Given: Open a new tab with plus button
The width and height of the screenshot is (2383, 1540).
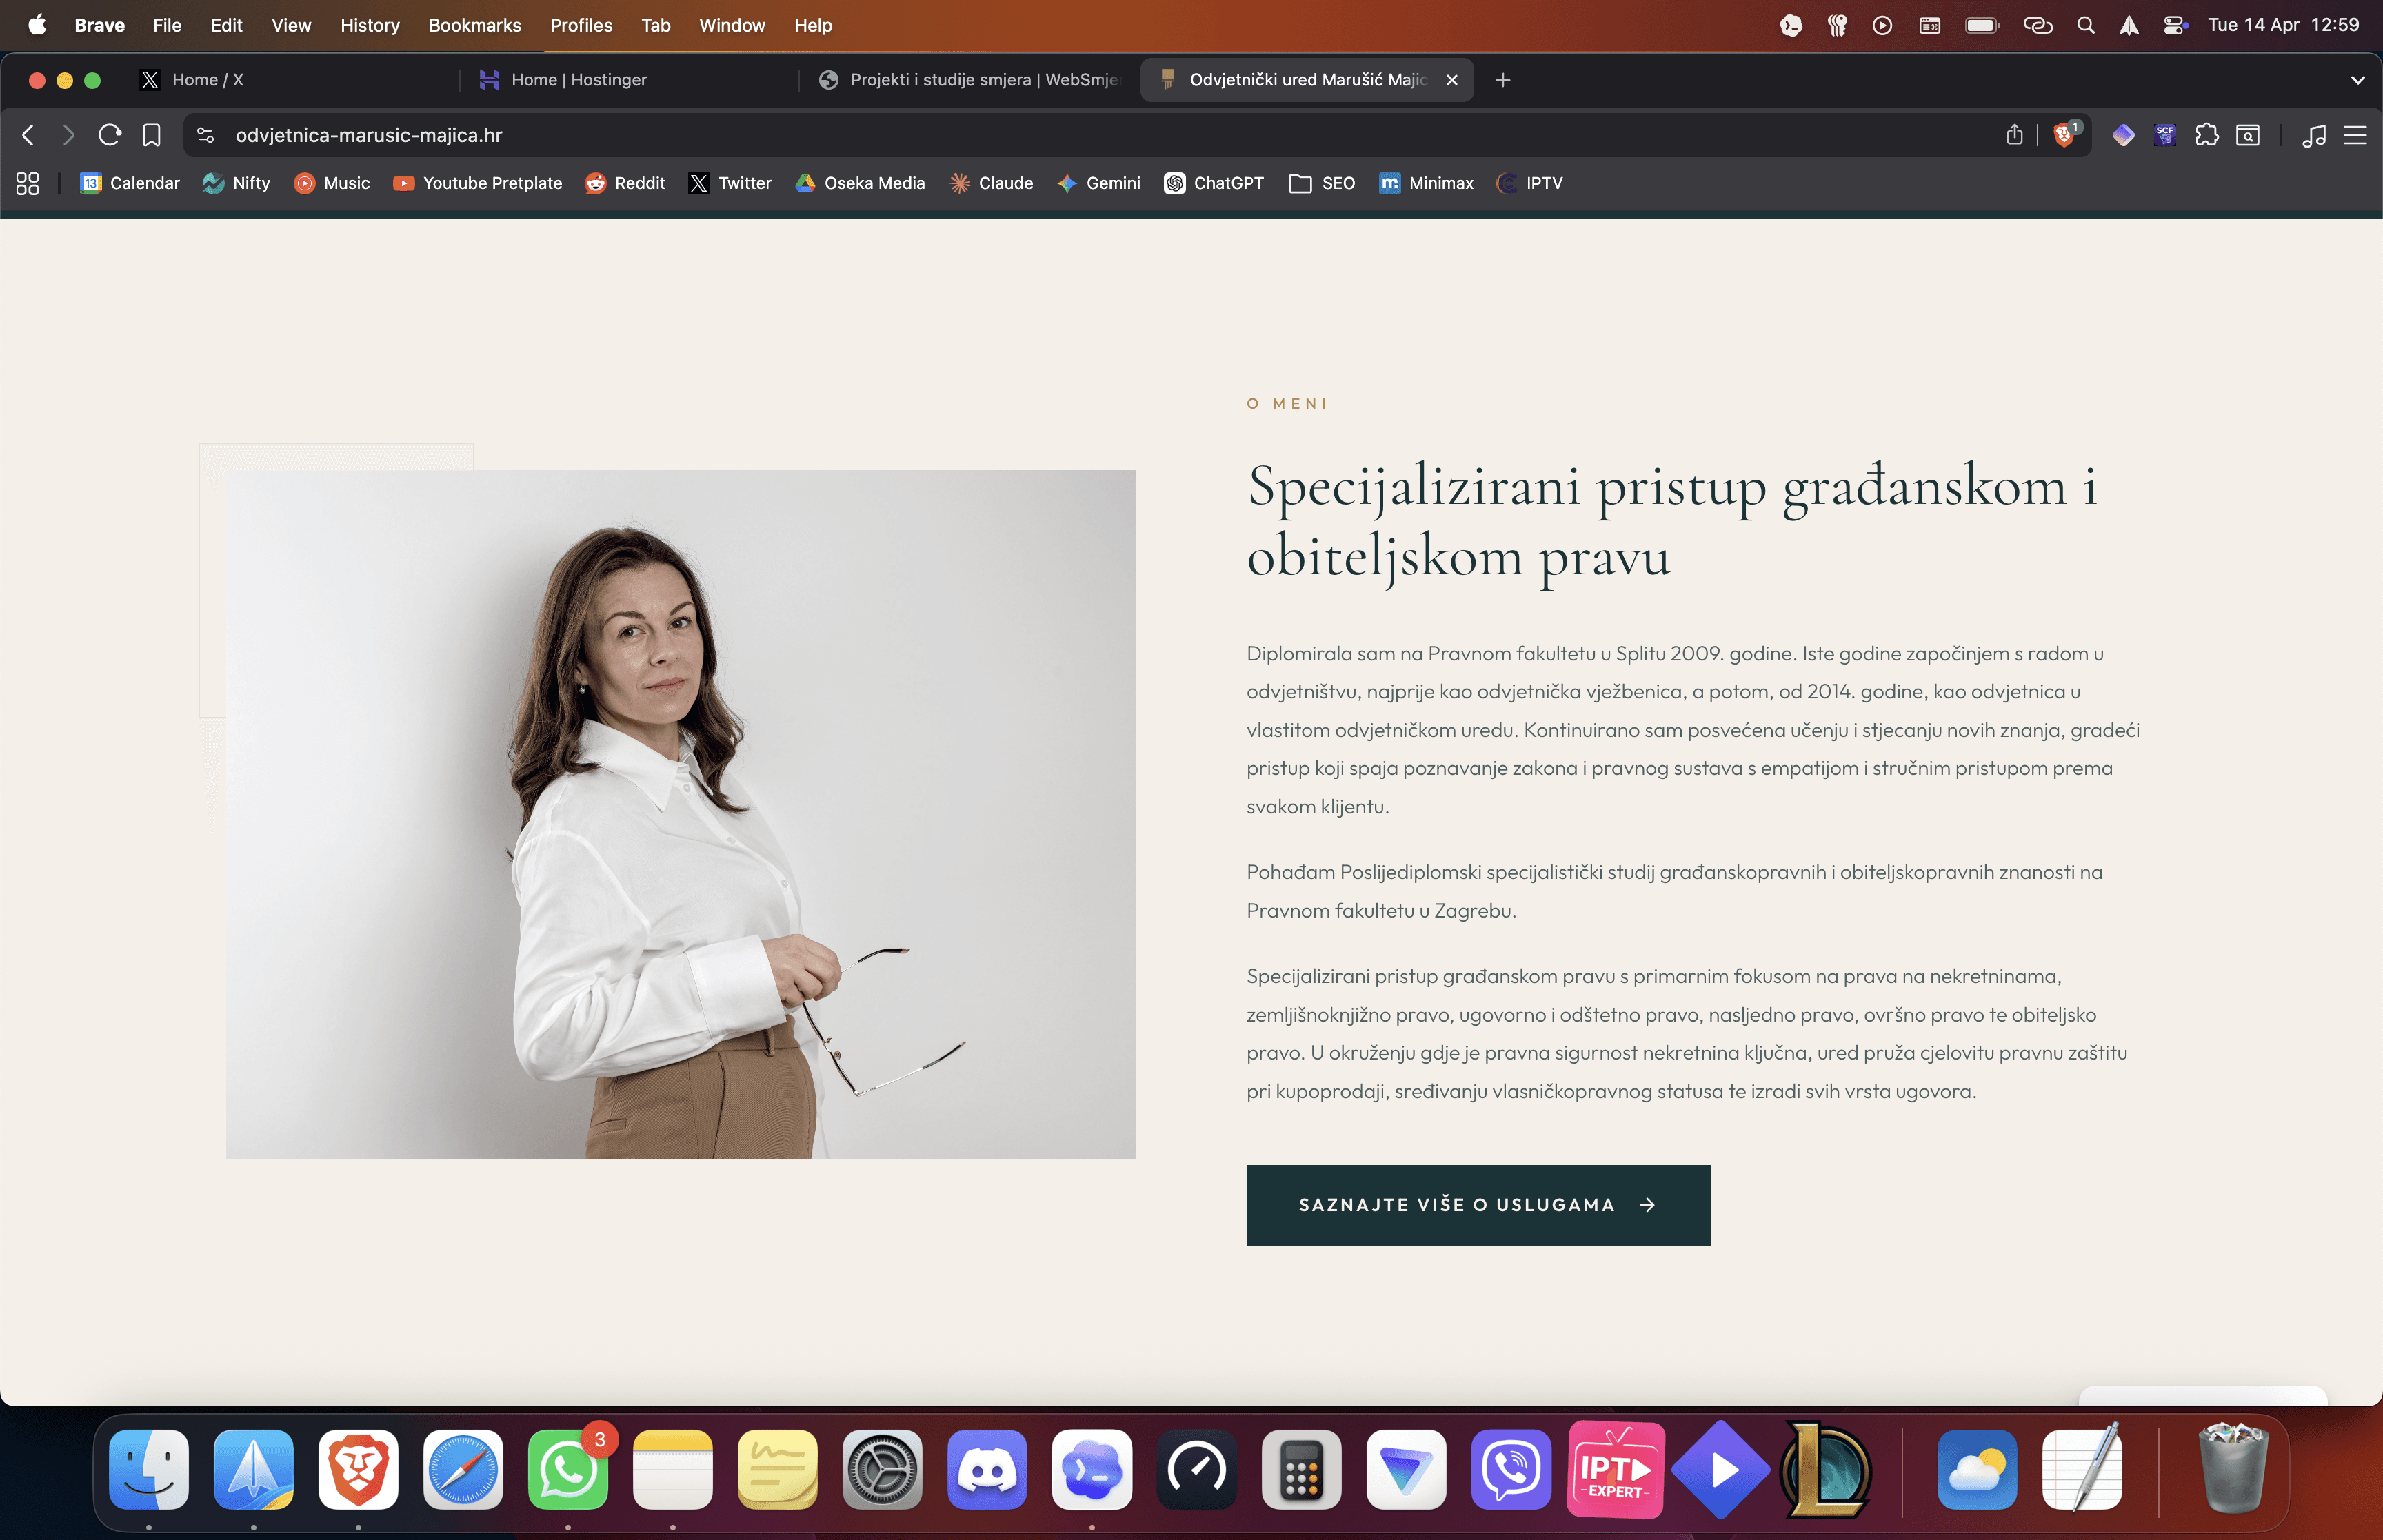Looking at the screenshot, I should point(1502,80).
